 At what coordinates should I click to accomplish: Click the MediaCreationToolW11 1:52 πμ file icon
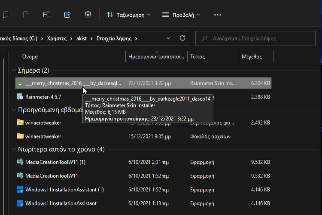[20, 175]
